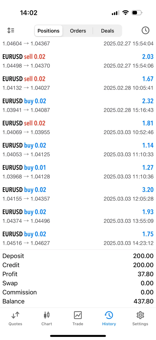The height and width of the screenshot is (340, 156).
Task: Select the EURUSD buy 0.01 position
Action: click(x=78, y=172)
